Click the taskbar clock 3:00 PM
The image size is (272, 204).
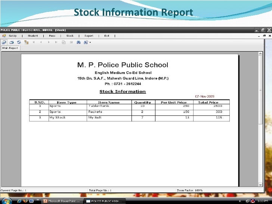[262, 201]
